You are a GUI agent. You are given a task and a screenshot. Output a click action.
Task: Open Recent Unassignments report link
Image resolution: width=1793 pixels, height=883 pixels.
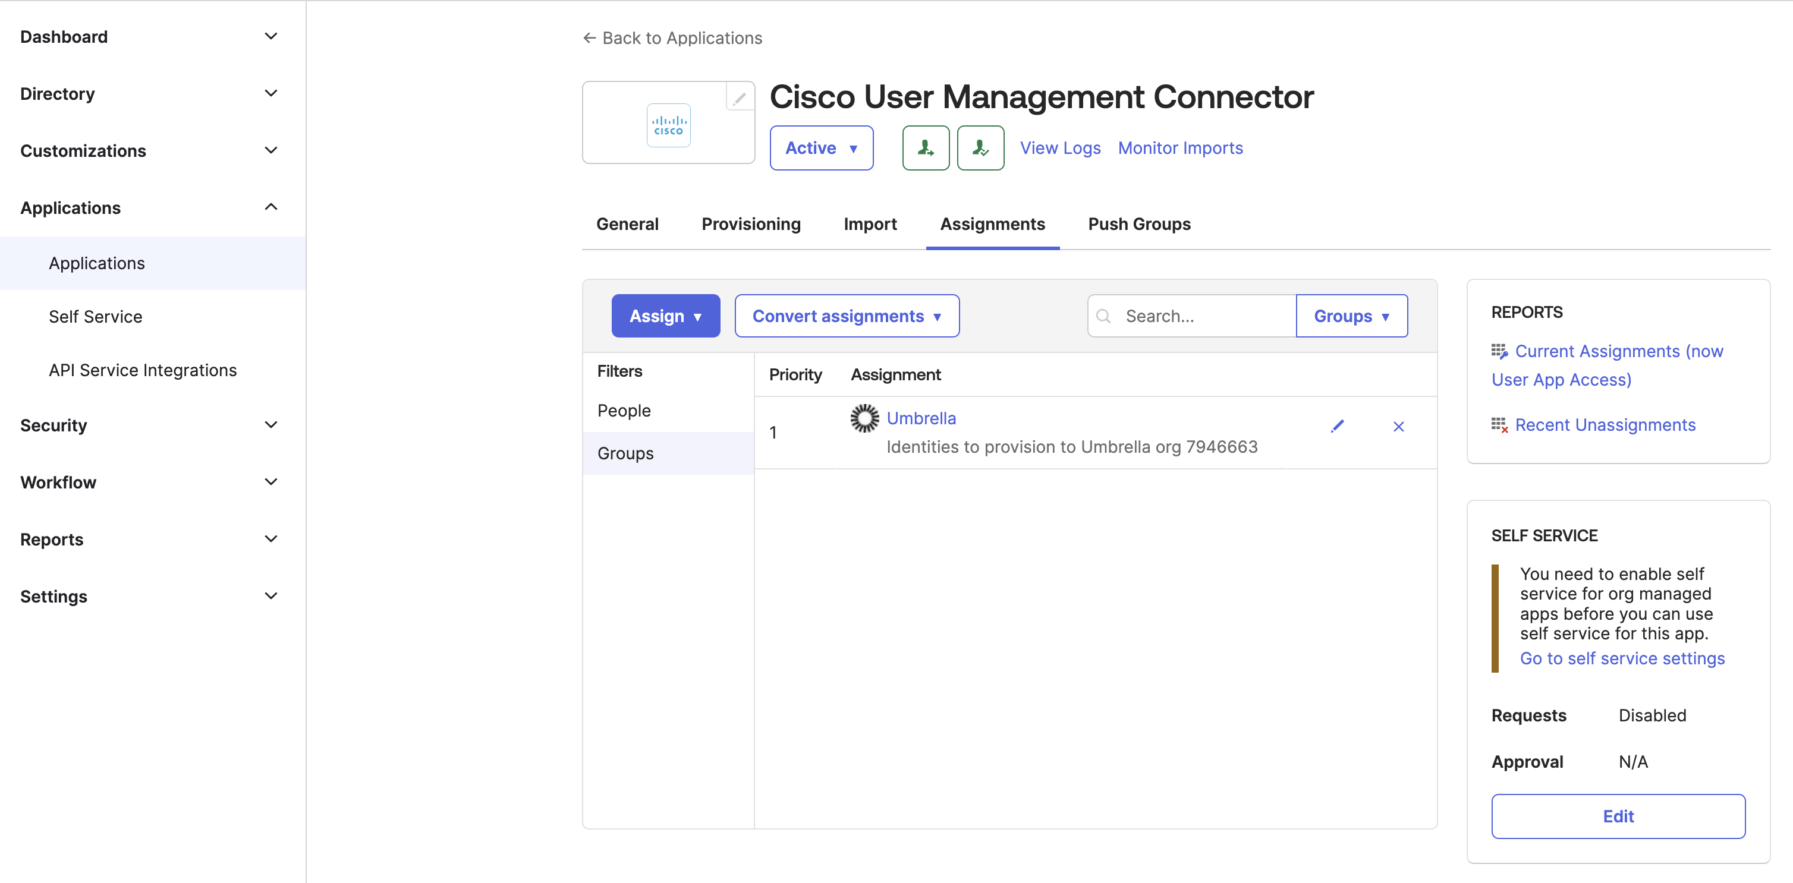[x=1605, y=425]
